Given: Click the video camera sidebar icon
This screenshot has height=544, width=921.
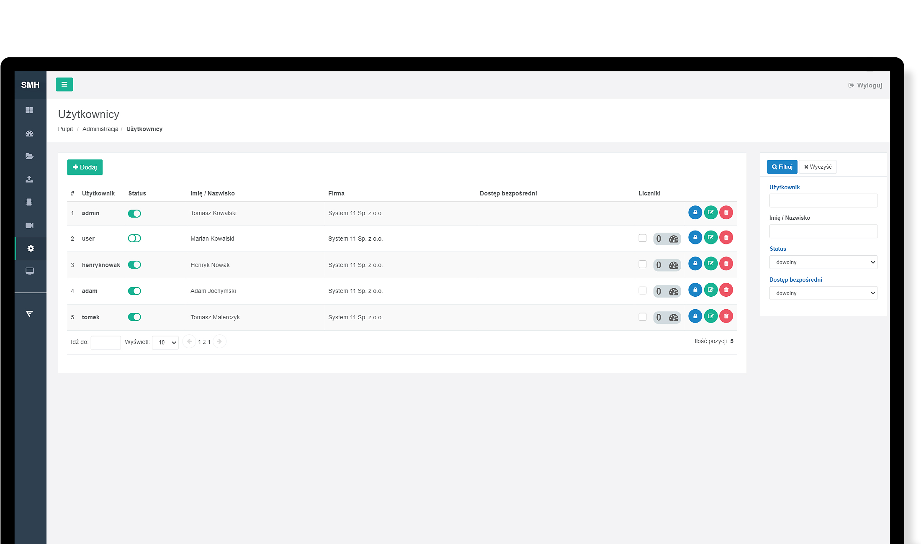Looking at the screenshot, I should click(x=29, y=226).
